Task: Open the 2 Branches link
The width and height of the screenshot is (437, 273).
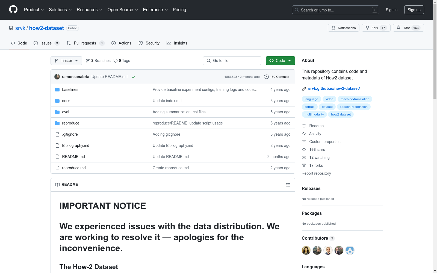Action: click(98, 61)
